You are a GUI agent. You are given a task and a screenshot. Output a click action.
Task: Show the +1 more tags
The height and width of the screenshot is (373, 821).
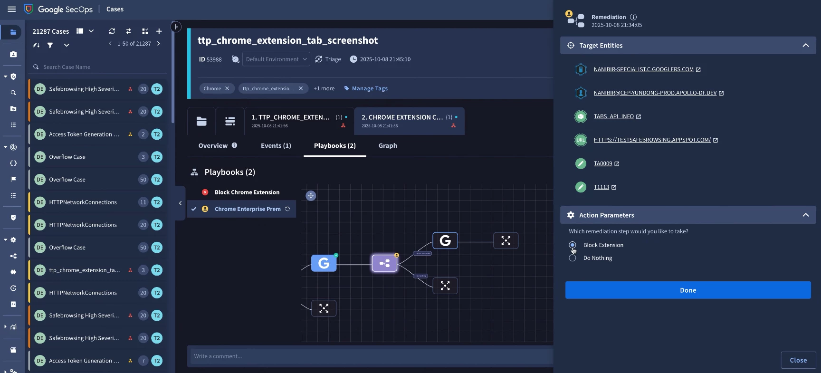[324, 88]
